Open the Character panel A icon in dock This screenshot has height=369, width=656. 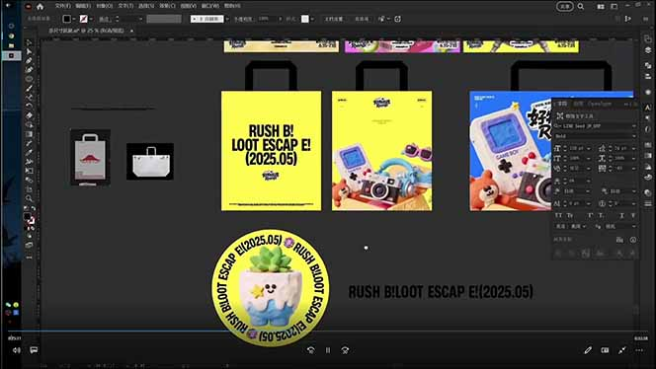click(x=648, y=108)
